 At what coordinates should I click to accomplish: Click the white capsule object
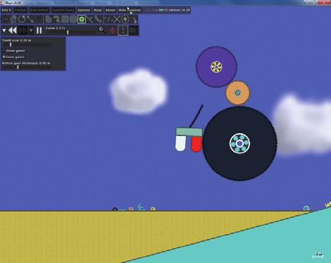181,143
